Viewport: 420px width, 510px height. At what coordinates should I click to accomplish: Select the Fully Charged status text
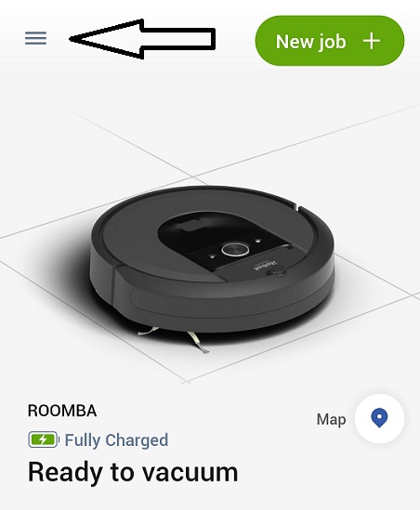tap(116, 440)
